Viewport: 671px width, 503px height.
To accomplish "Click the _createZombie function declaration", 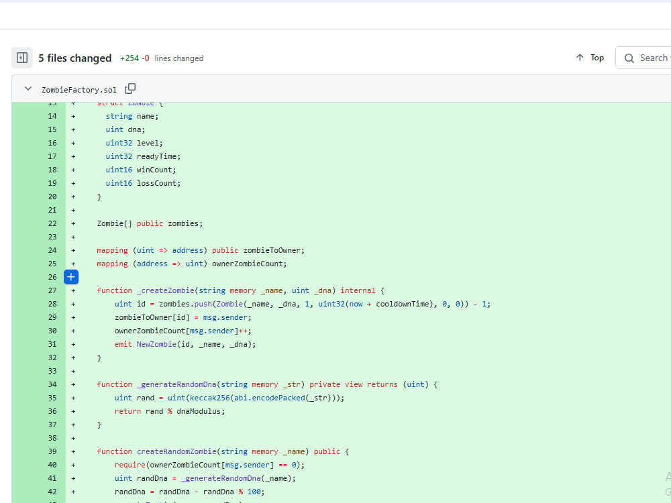I will [240, 290].
